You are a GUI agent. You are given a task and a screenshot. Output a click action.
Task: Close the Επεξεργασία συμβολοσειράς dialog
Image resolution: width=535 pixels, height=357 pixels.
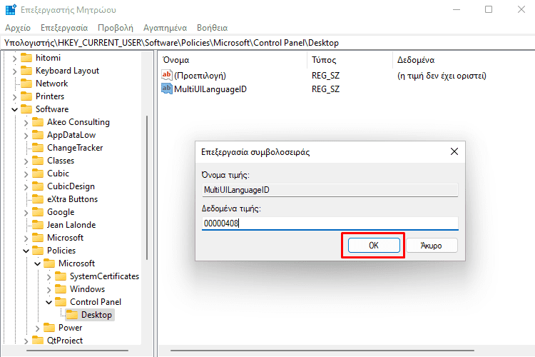pos(454,151)
